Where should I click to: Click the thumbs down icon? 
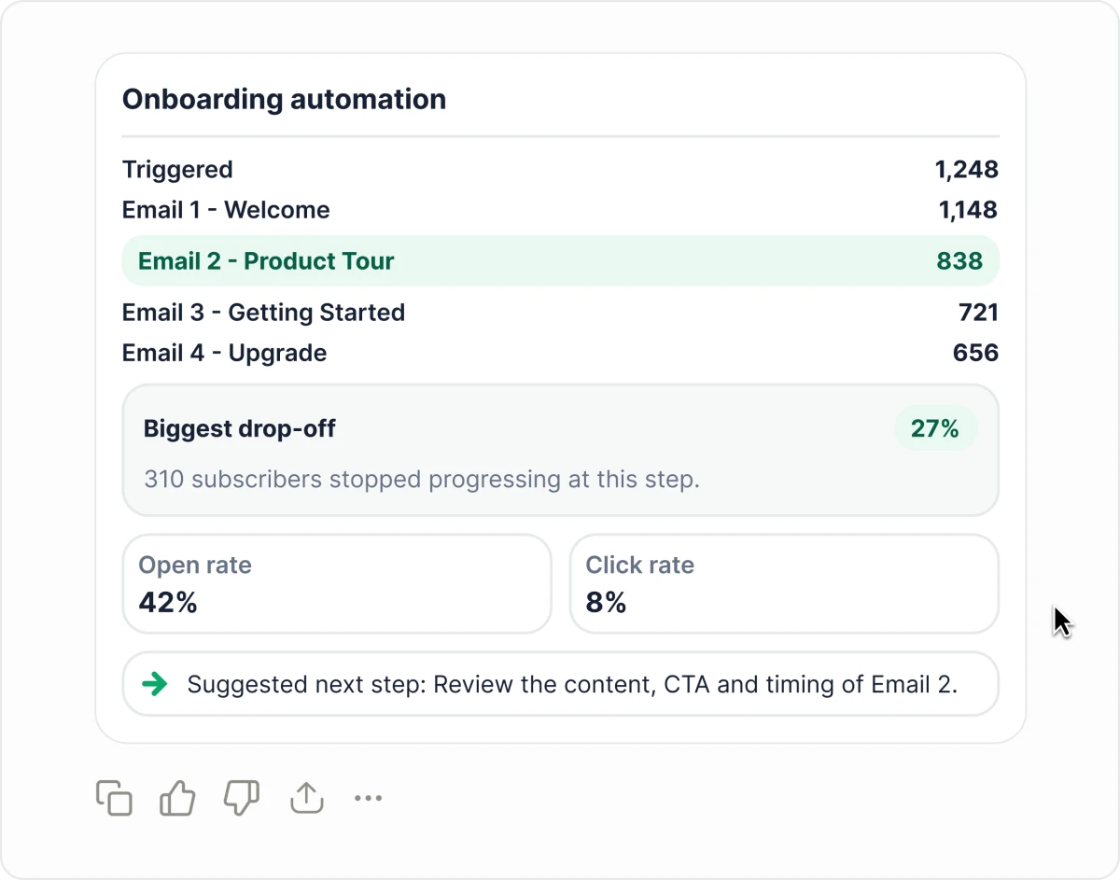(x=242, y=798)
